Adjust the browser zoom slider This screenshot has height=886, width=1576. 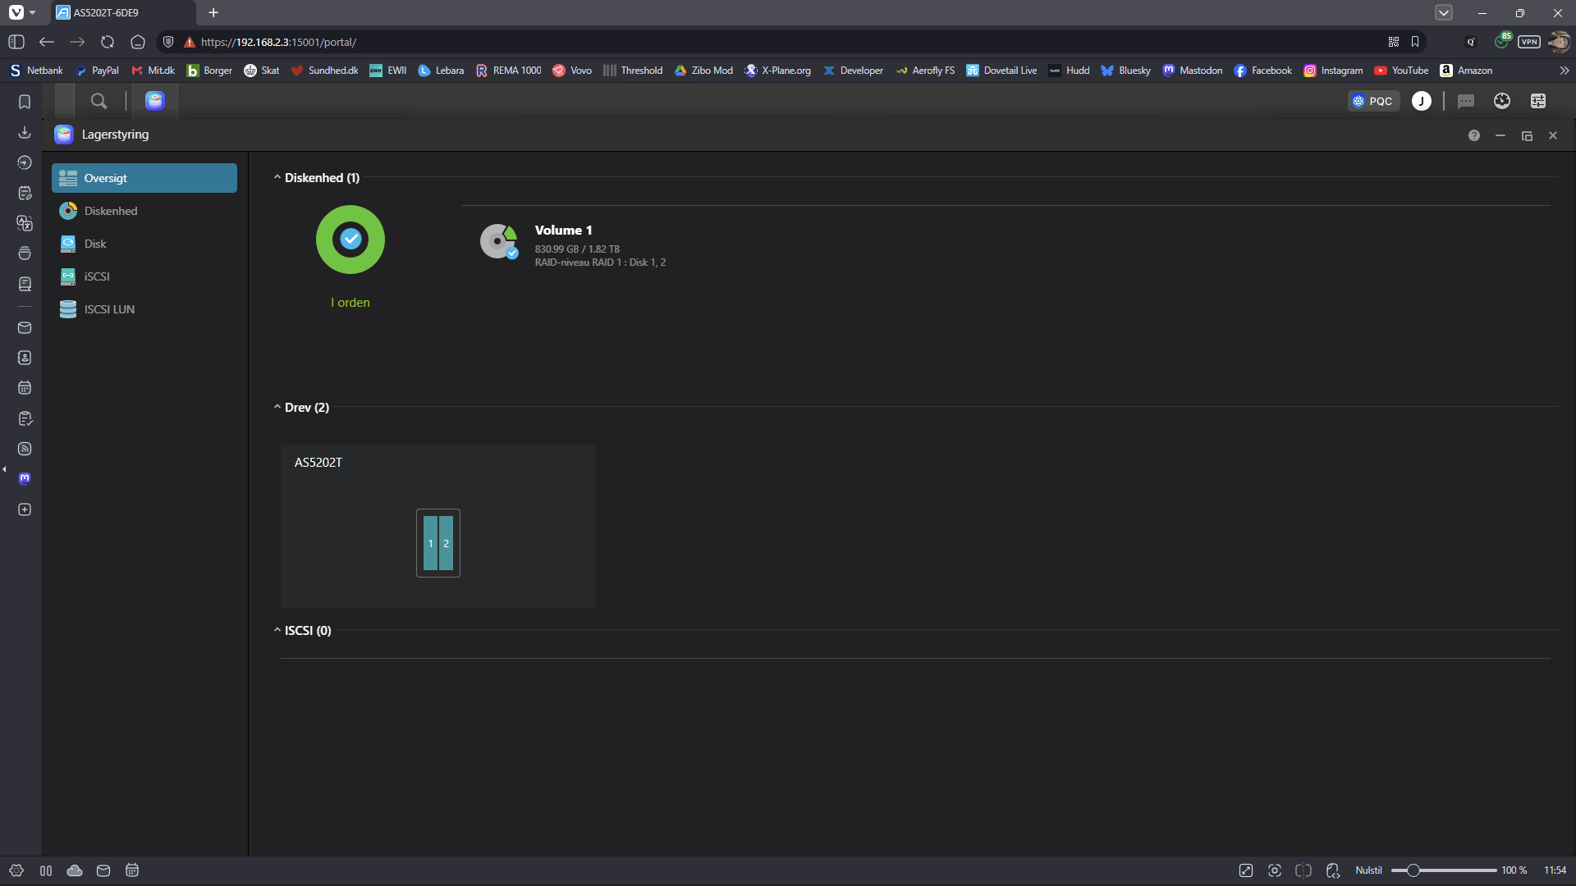pyautogui.click(x=1413, y=870)
